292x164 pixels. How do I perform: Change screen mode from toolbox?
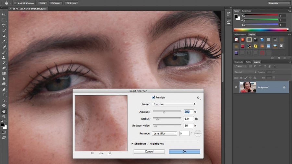tap(4, 138)
